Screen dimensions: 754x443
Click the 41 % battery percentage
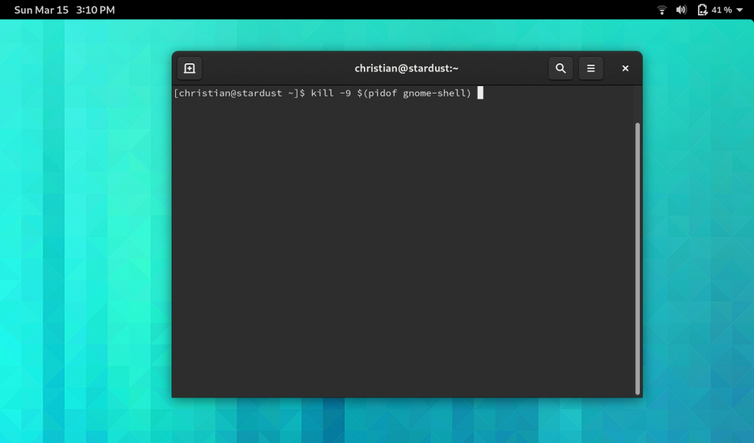coord(722,10)
